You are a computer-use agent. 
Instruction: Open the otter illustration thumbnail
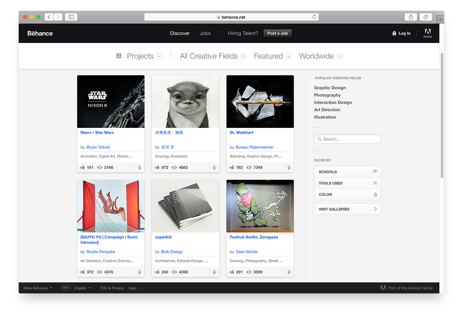(185, 101)
